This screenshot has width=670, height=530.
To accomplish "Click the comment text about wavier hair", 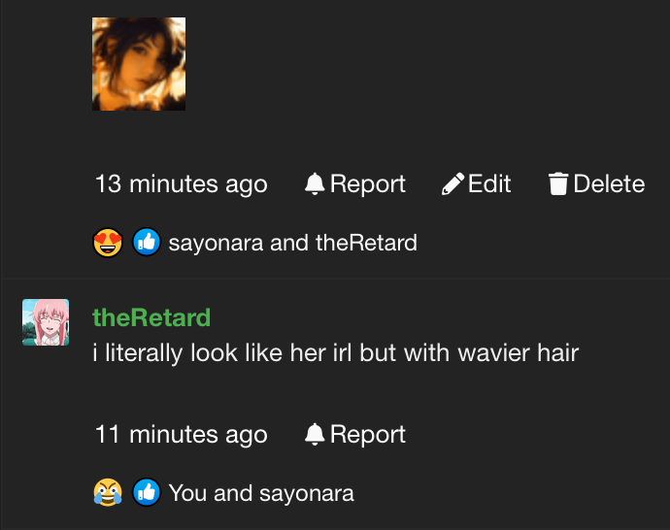I will point(335,353).
